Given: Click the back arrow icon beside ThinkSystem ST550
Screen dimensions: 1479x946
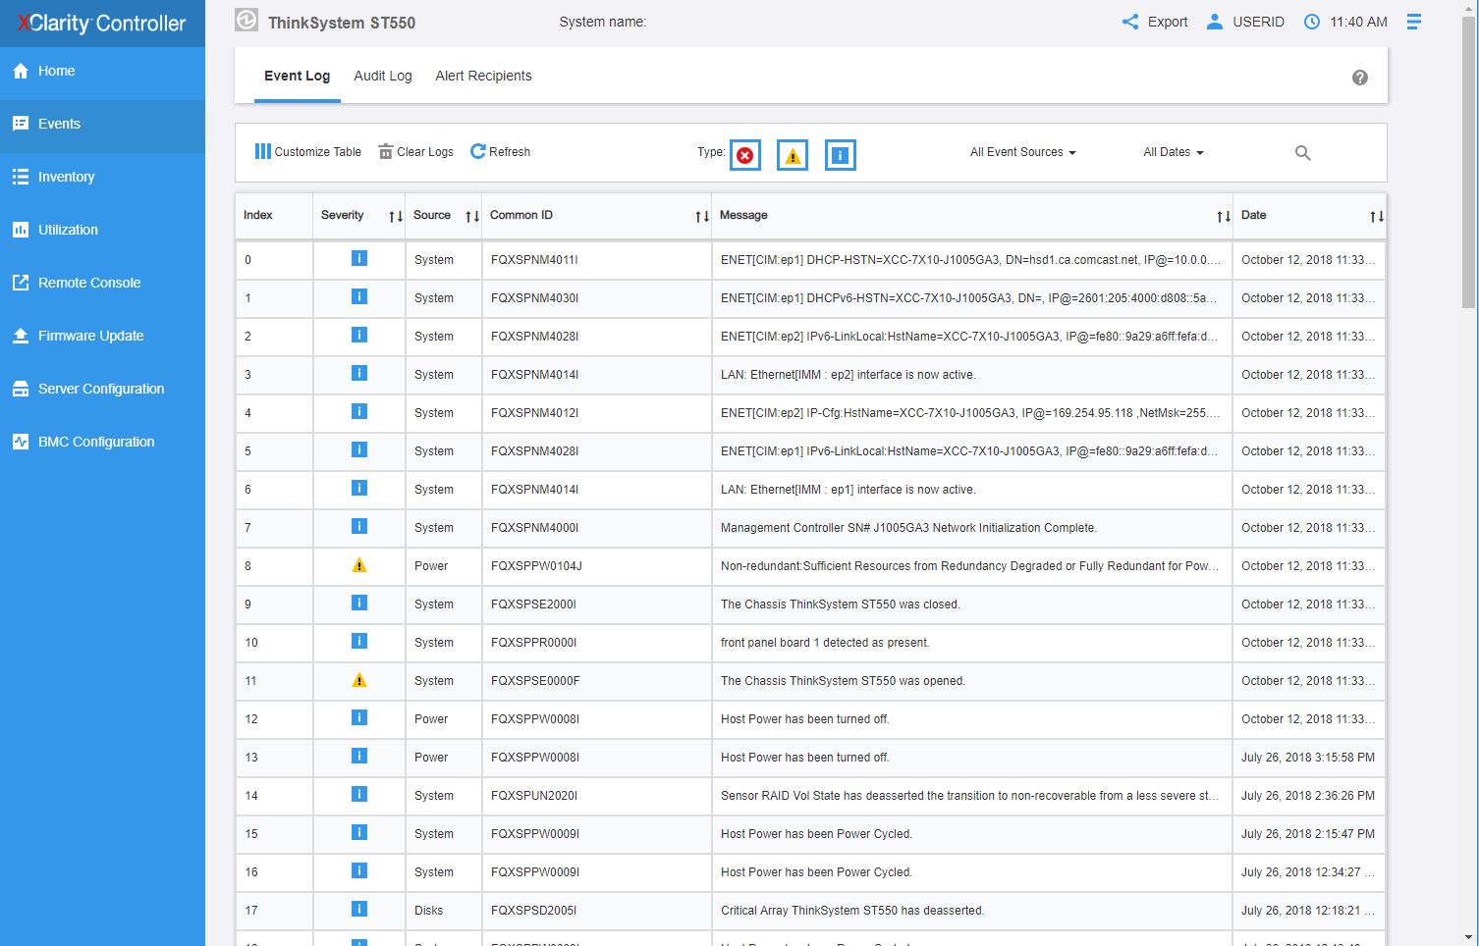Looking at the screenshot, I should tap(246, 21).
